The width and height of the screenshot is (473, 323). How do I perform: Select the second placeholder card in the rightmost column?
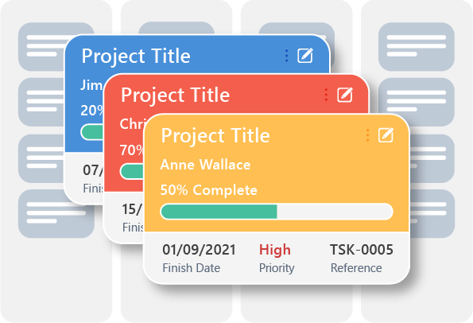[x=417, y=102]
